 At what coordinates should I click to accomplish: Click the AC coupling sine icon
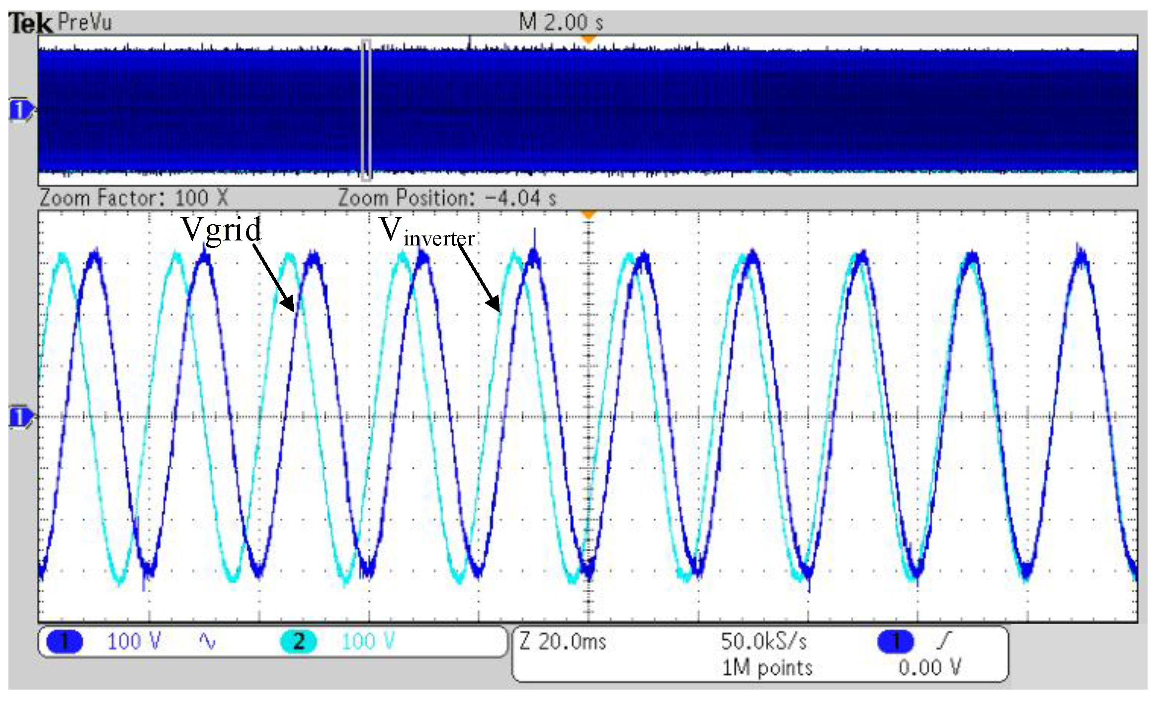pos(207,641)
